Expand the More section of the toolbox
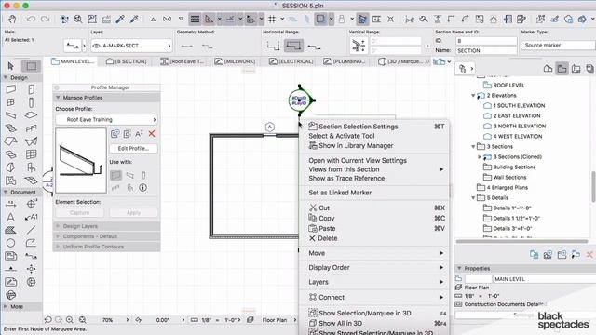This screenshot has height=335, width=596. click(x=6, y=306)
